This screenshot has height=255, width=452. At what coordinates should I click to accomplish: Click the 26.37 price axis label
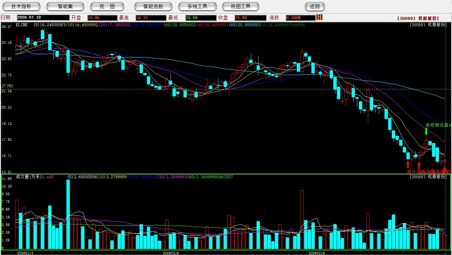(x=7, y=27)
